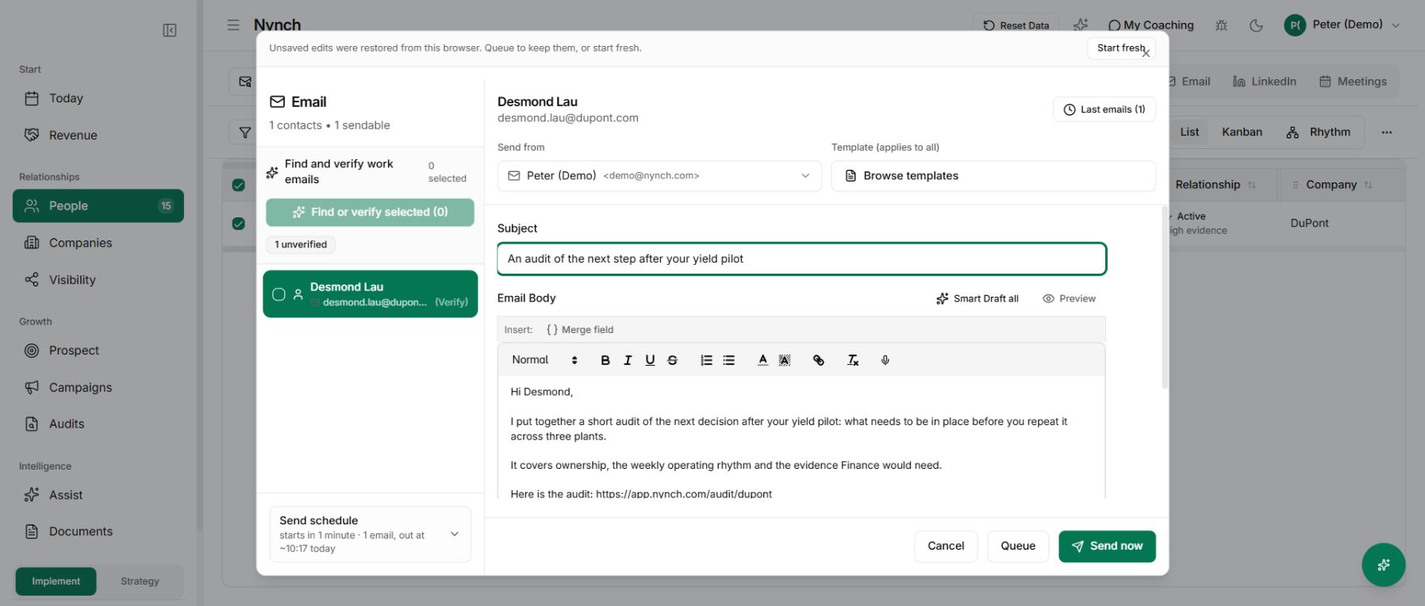The height and width of the screenshot is (606, 1425).
Task: Open the bug report icon
Action: coord(1221,25)
